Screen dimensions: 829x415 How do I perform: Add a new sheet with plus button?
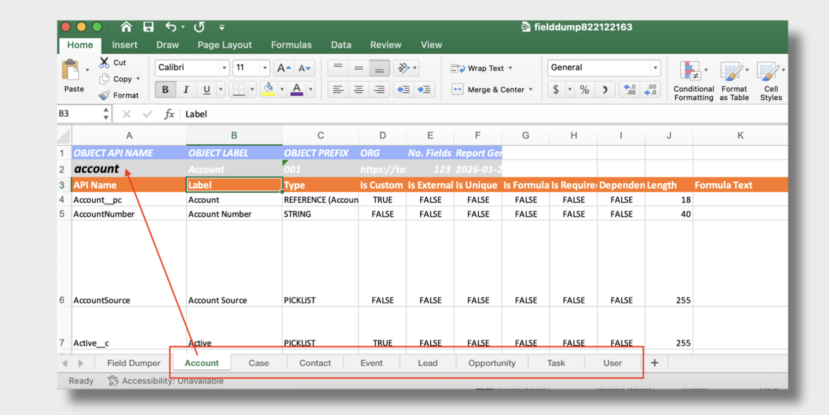654,363
